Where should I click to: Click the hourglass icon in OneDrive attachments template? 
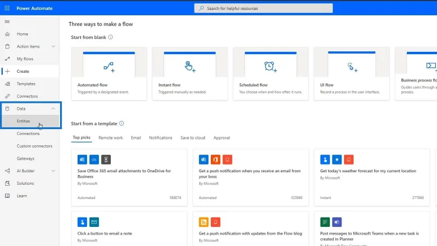click(x=106, y=160)
